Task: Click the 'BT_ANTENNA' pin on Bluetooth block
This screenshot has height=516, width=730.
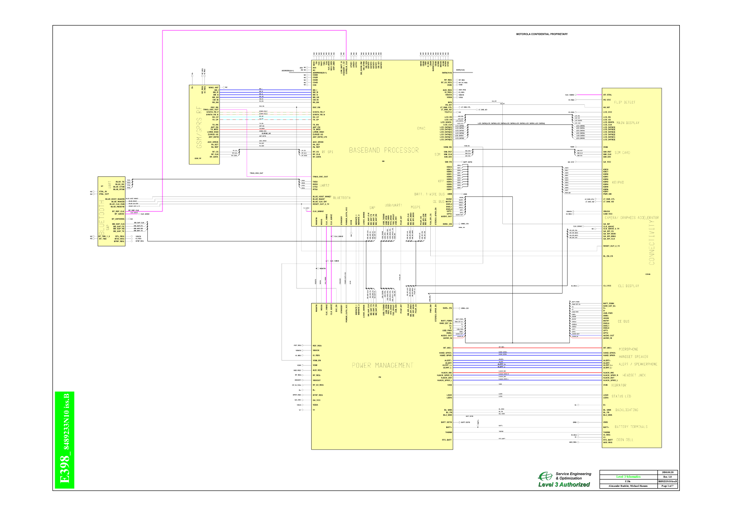Action: [118, 219]
